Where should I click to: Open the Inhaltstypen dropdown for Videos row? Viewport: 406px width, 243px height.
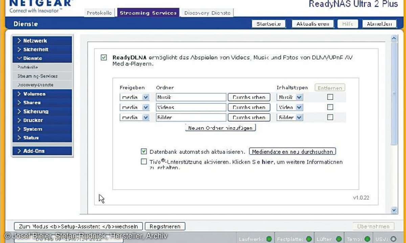coord(290,107)
